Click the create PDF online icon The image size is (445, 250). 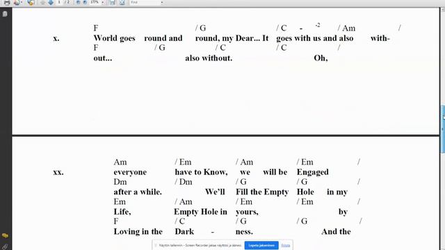coord(17,3)
